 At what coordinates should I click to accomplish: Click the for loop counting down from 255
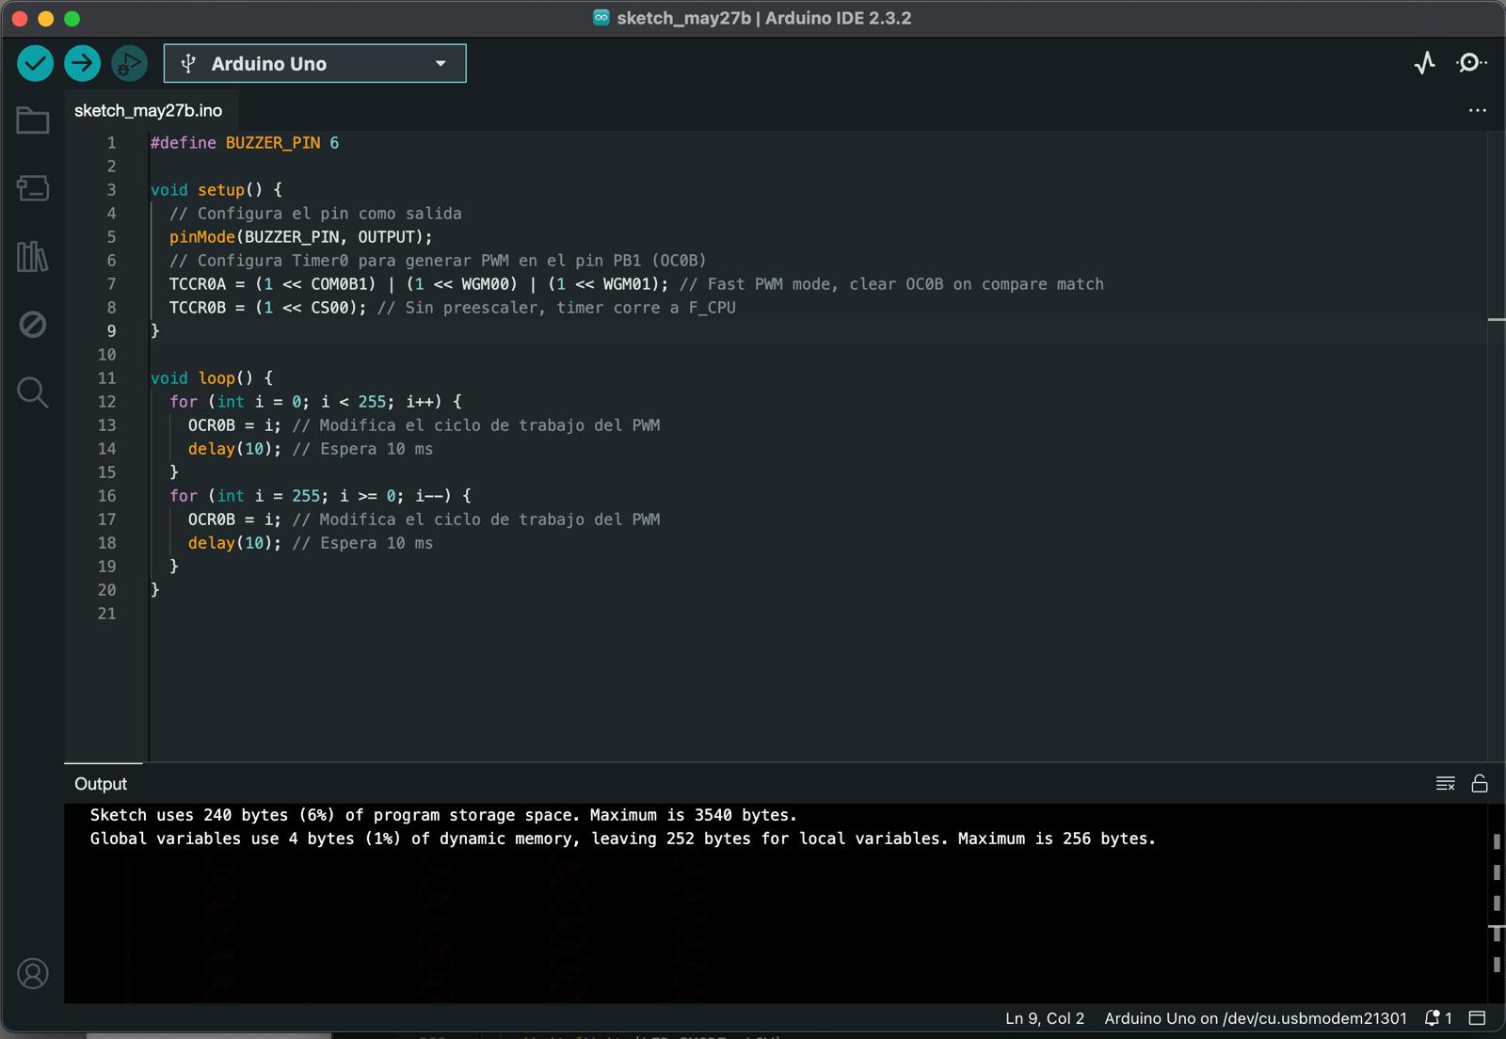(x=320, y=496)
